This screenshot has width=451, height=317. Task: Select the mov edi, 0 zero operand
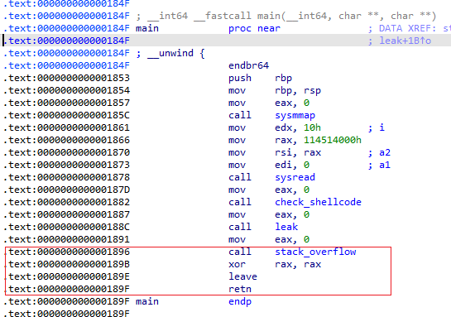point(307,165)
